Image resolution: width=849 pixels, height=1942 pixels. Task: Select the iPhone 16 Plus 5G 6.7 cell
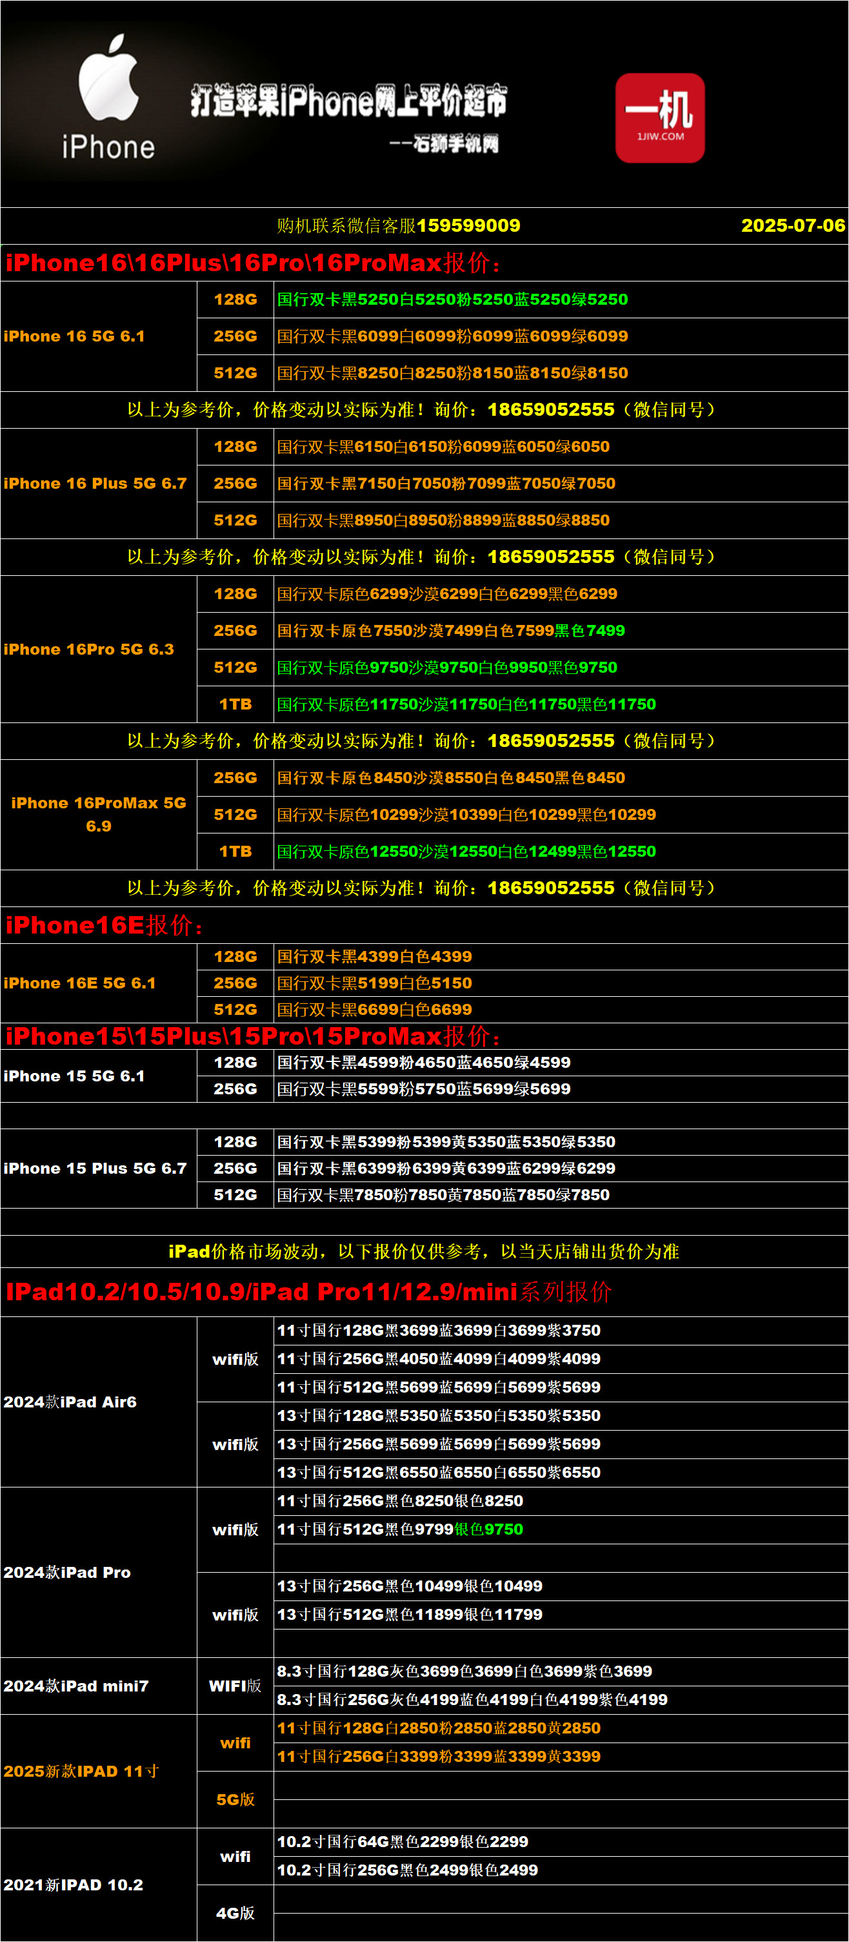99,483
